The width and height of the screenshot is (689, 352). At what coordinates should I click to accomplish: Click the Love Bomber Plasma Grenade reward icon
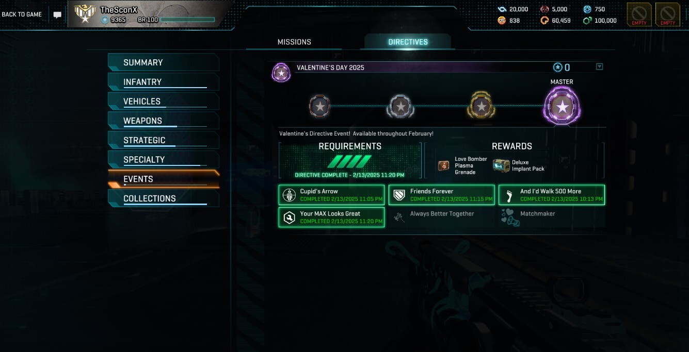(444, 165)
